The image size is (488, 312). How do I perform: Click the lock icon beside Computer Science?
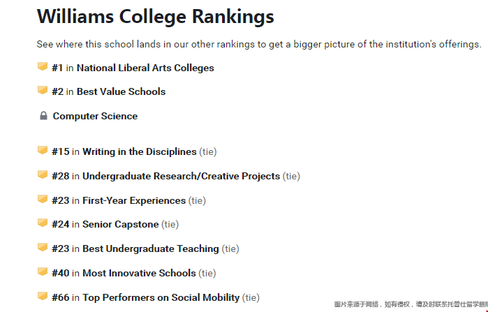pos(43,116)
